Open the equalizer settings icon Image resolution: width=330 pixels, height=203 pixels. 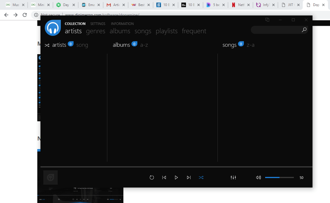coord(233,177)
